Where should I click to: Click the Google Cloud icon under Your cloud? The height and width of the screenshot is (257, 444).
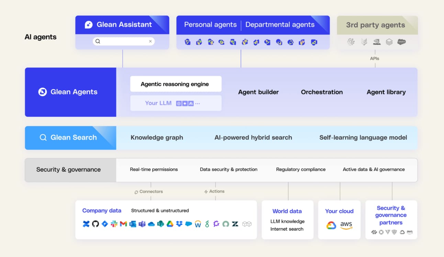(x=331, y=225)
